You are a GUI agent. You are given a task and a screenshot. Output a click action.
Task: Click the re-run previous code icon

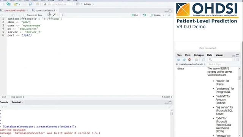pos(144,15)
